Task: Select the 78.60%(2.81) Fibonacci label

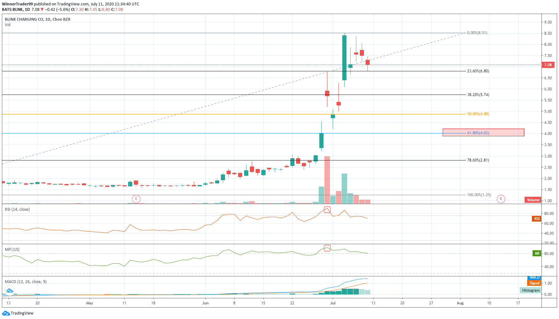Action: tap(478, 160)
